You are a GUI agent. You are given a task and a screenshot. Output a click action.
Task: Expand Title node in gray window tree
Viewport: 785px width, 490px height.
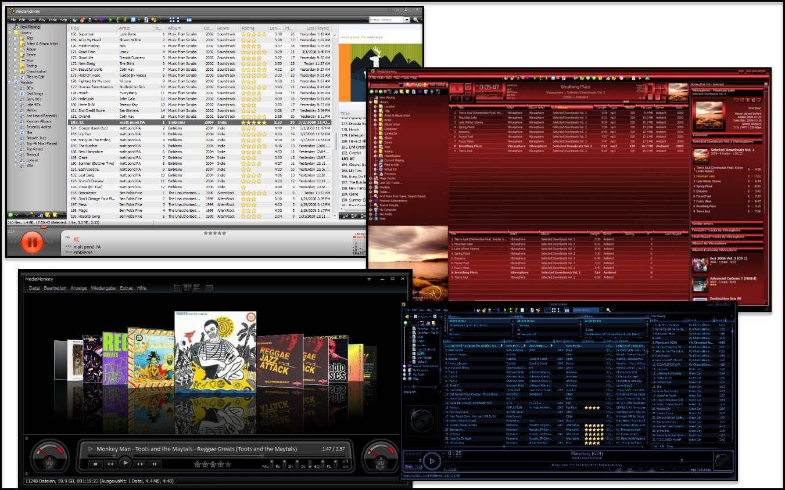[x=15, y=38]
